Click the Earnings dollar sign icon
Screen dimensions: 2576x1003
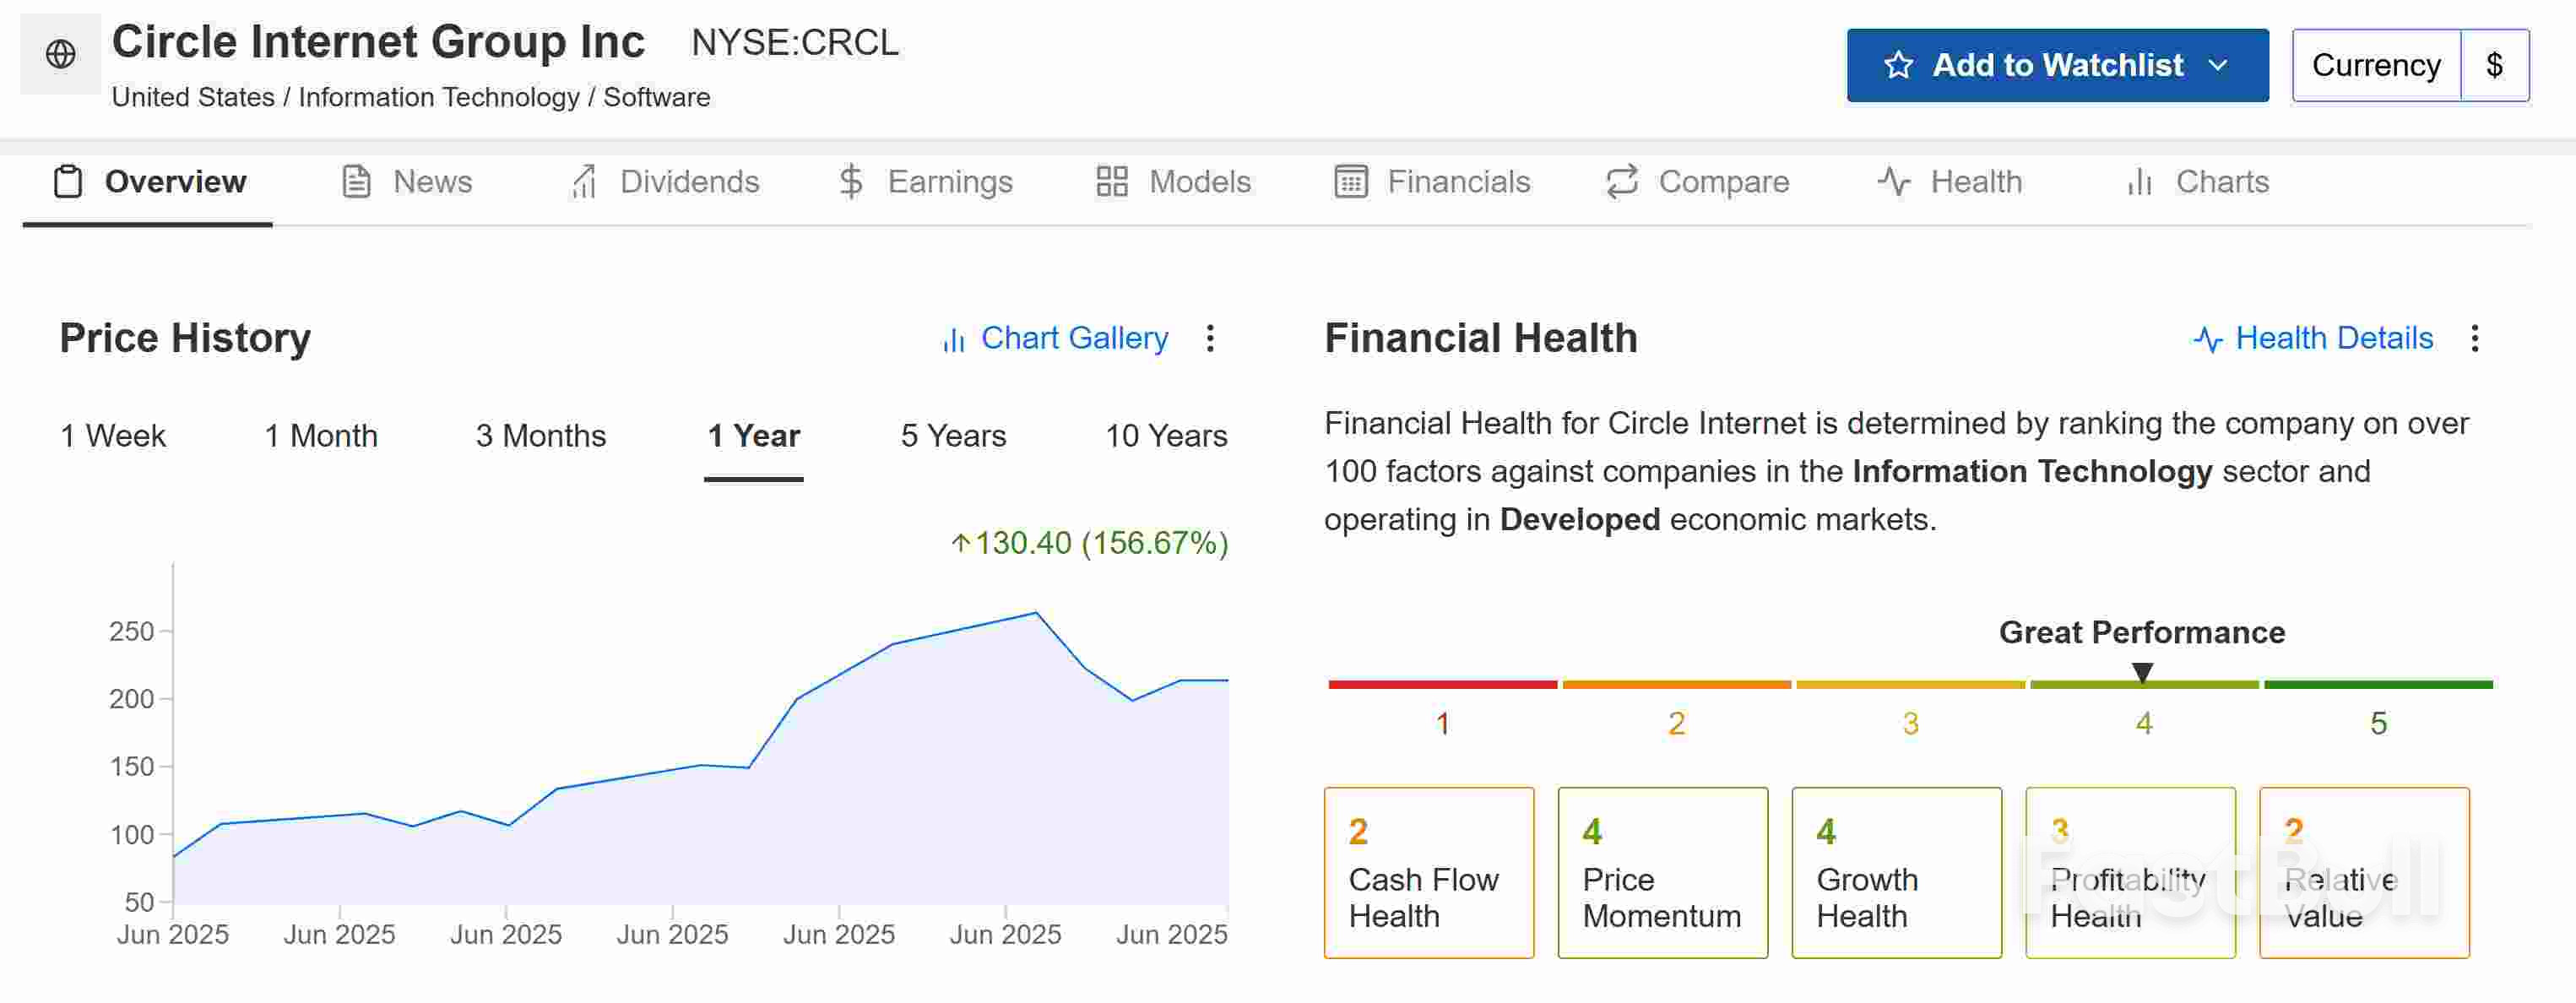pos(850,182)
